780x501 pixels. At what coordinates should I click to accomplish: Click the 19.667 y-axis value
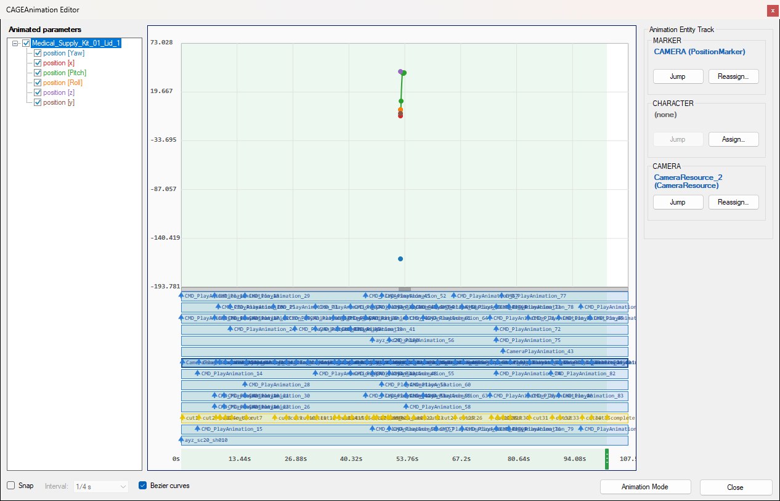click(161, 91)
